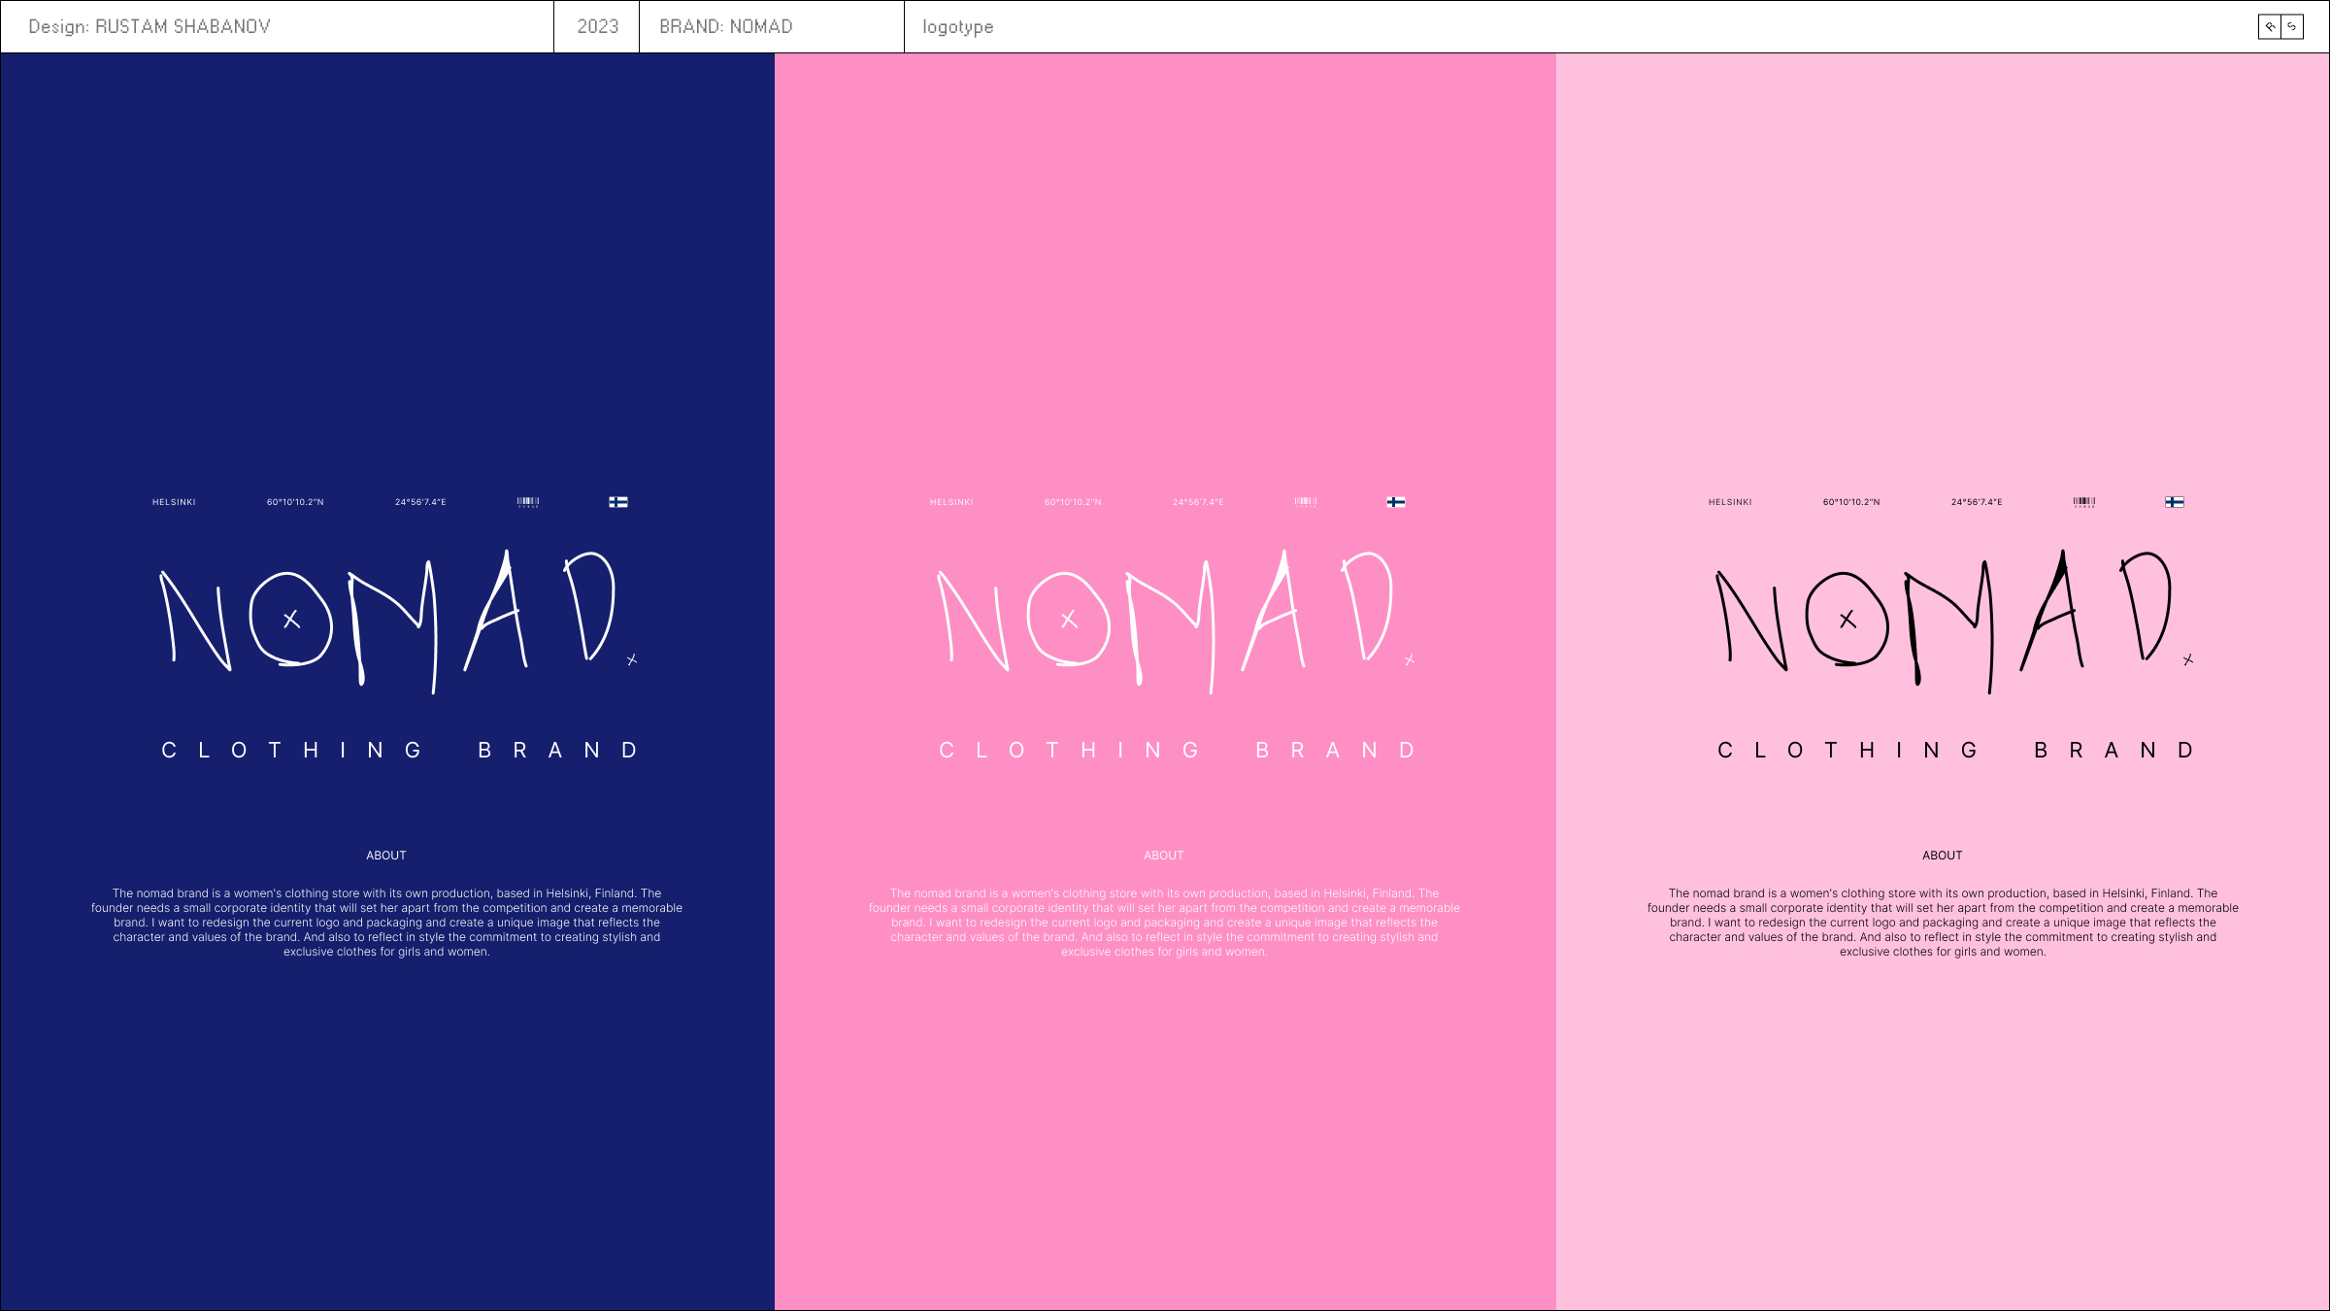This screenshot has width=2330, height=1311.
Task: Click the ABOUT heading on the navy panel
Action: point(386,855)
